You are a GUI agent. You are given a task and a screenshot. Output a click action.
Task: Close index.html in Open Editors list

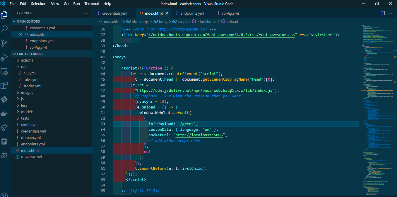click(20, 34)
